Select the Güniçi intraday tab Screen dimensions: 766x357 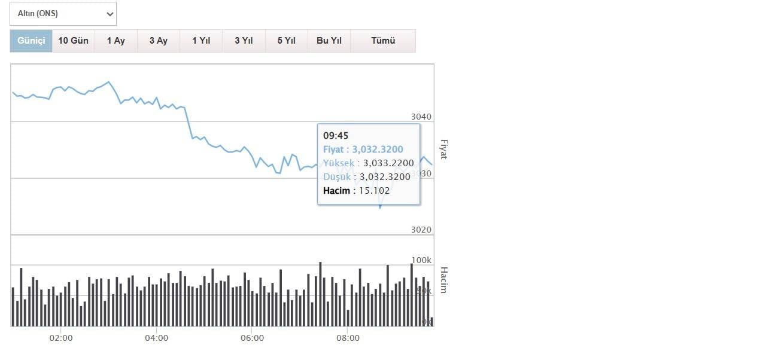pos(31,41)
